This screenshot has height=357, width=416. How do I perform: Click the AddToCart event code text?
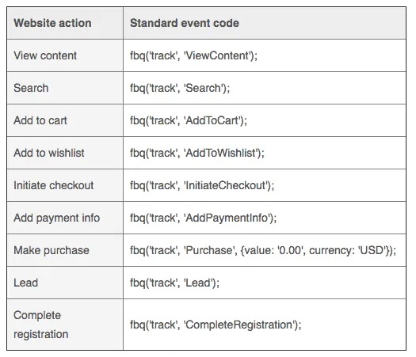click(189, 120)
